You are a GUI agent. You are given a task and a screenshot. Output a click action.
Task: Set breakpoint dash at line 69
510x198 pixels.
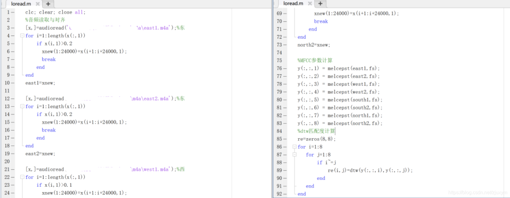(285, 13)
